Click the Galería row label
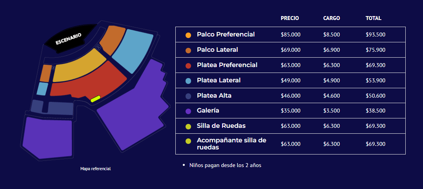Image resolution: width=423 pixels, height=189 pixels. coord(208,111)
